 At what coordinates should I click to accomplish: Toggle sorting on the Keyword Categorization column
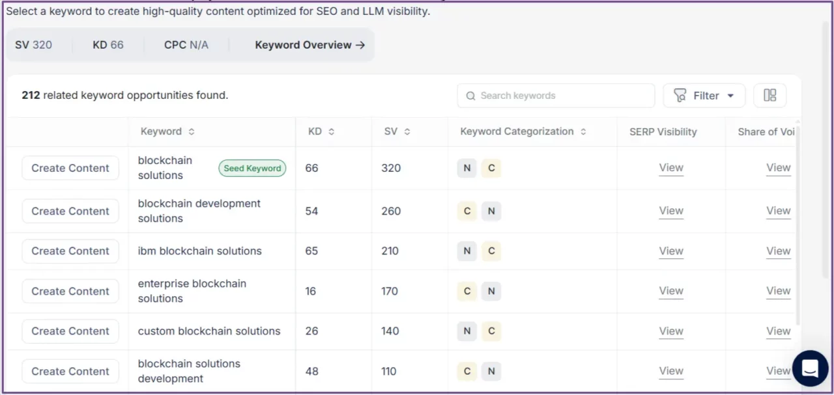[x=582, y=131]
